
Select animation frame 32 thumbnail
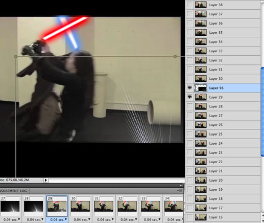[x=127, y=206]
